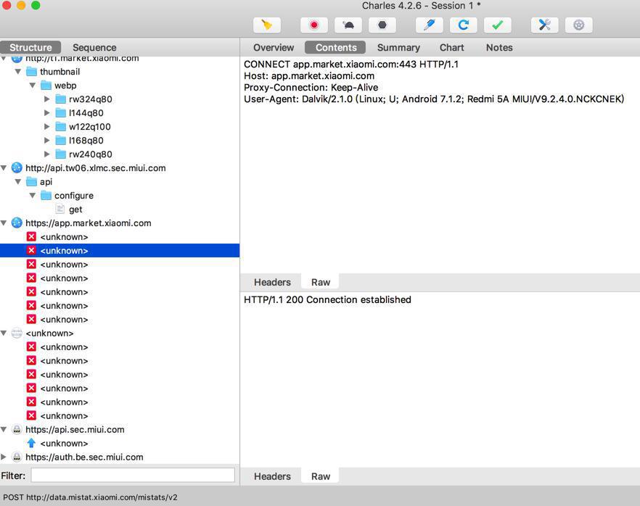The height and width of the screenshot is (506, 640).
Task: Select the https://auth.be.sec.miui.com host row
Action: pyautogui.click(x=84, y=457)
